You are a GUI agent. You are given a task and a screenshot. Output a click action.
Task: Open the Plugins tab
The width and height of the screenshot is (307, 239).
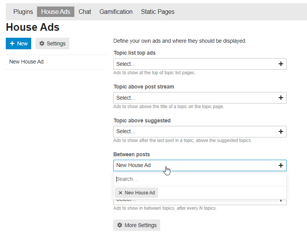pyautogui.click(x=23, y=12)
